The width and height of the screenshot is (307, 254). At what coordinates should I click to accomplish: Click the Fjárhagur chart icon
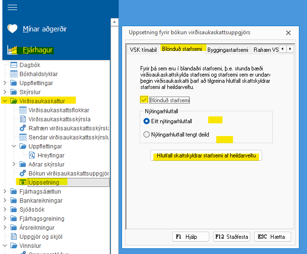coord(13,50)
